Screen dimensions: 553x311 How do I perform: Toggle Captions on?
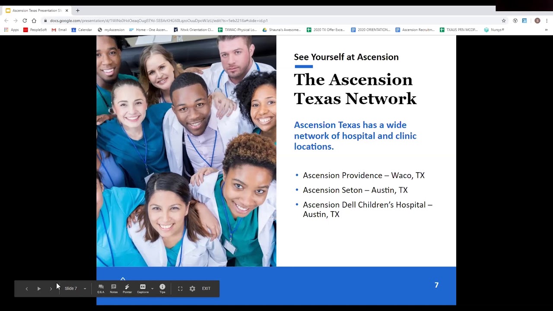pos(143,289)
